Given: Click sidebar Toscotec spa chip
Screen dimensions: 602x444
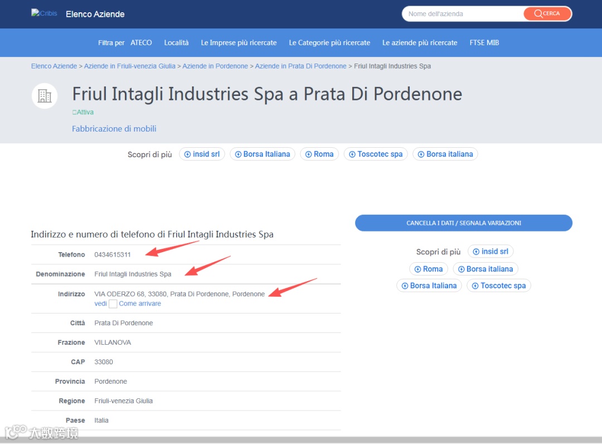Looking at the screenshot, I should tap(499, 286).
